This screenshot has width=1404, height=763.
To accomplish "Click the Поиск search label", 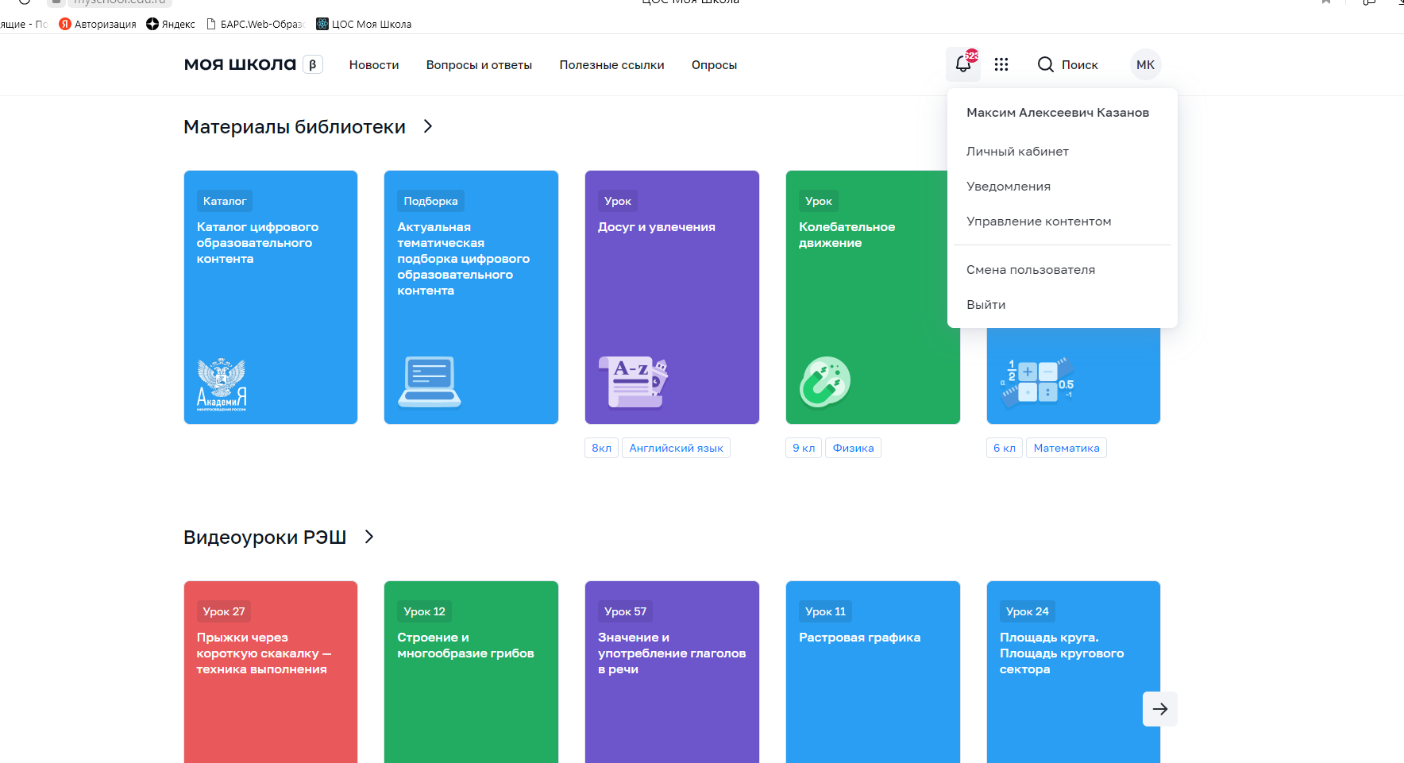I will tap(1080, 65).
